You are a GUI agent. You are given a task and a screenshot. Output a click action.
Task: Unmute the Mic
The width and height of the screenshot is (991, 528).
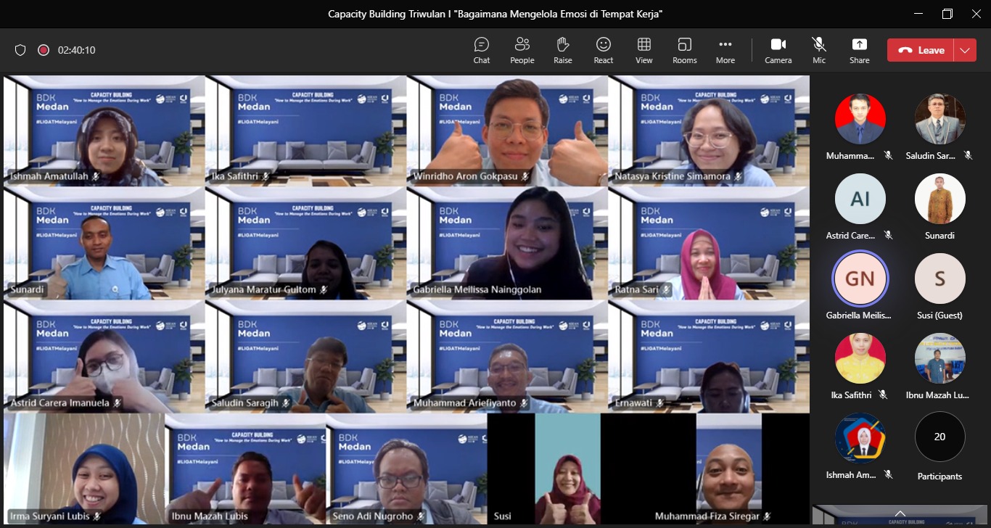tap(819, 50)
